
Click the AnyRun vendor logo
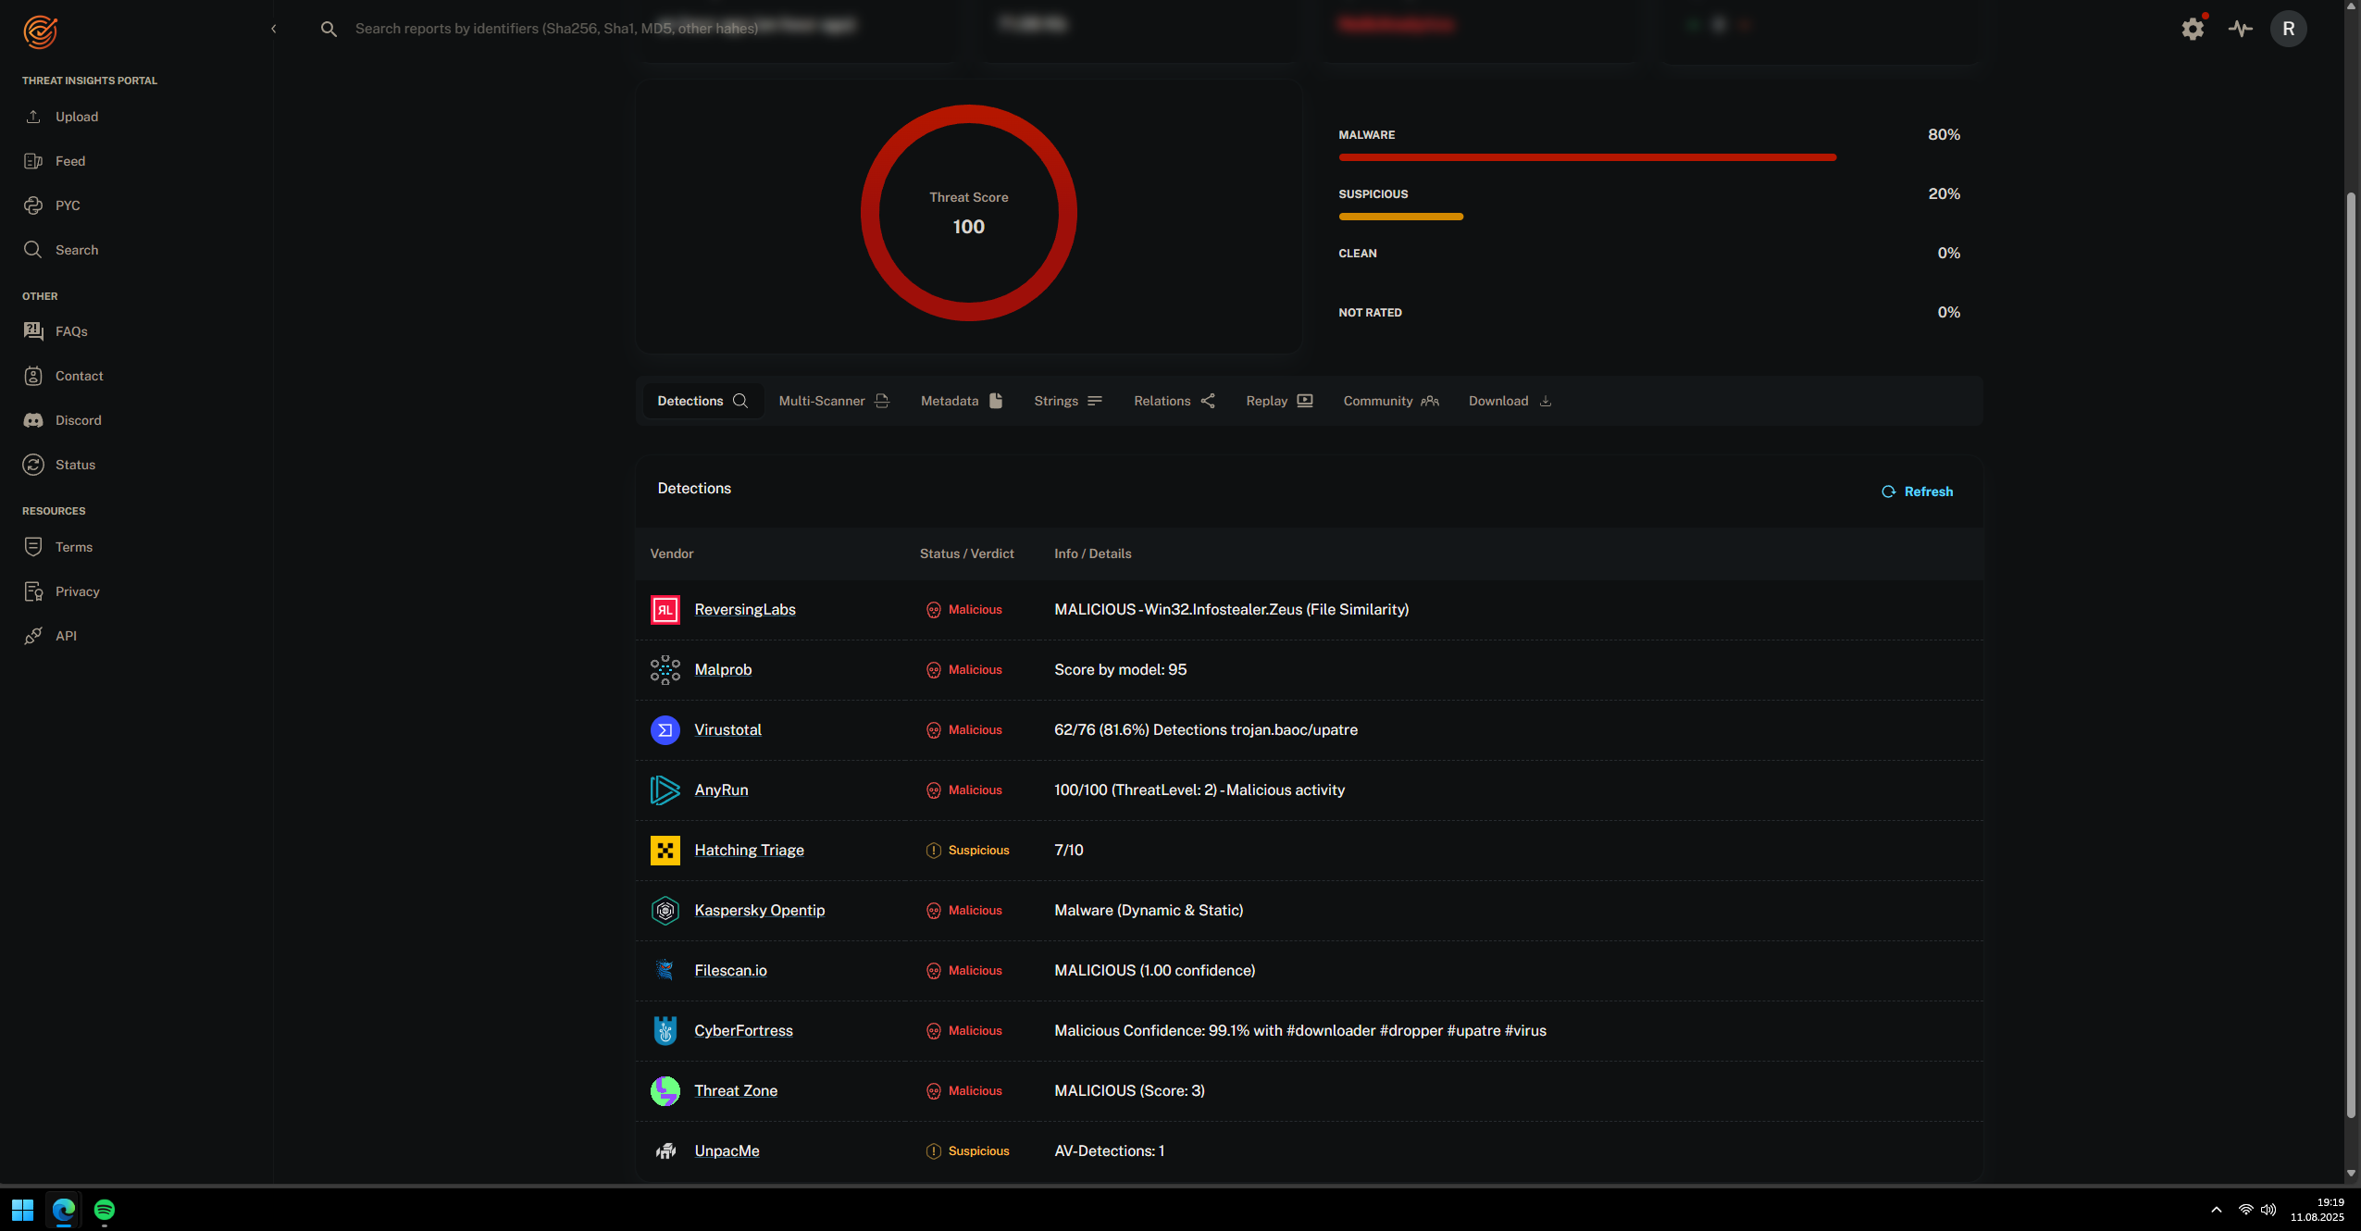665,790
